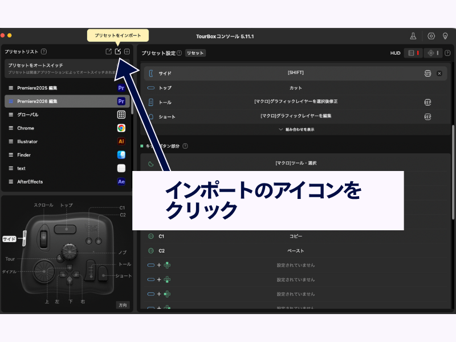Open help icon next to プリセットリスト

(44, 52)
